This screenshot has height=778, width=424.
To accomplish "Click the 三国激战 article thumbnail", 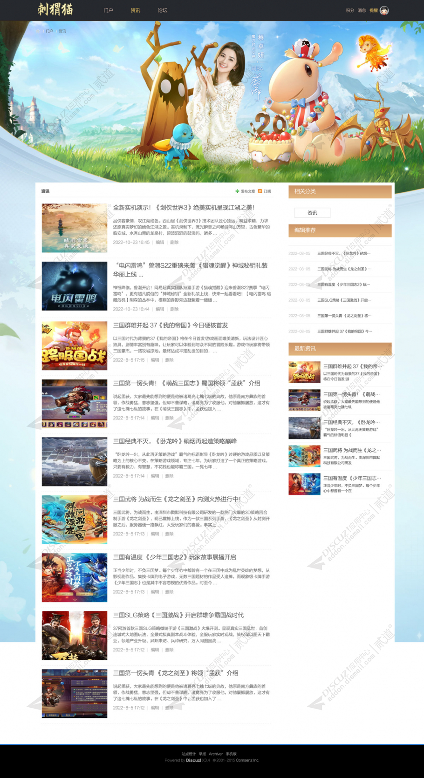I will [75, 636].
